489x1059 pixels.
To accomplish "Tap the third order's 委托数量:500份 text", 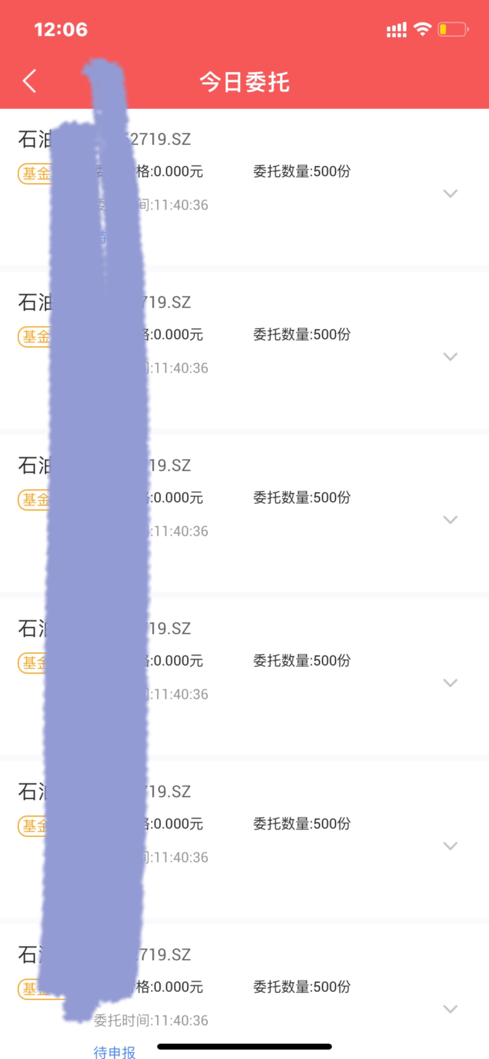I will coord(302,498).
